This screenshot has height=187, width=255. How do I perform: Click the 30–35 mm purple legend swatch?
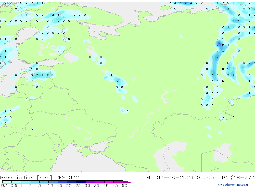(x=90, y=182)
